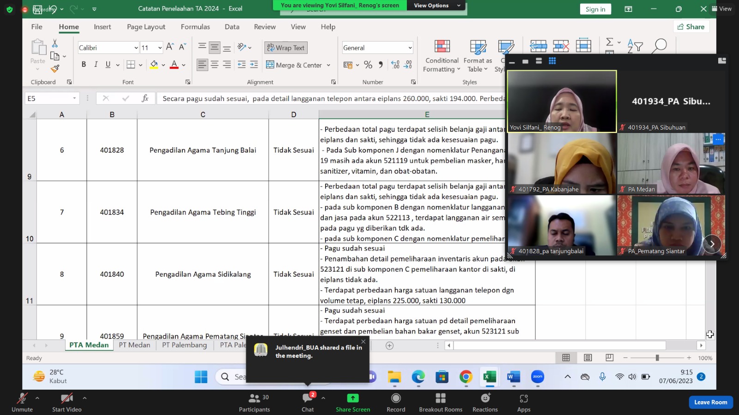739x415 pixels.
Task: Click the Leave Room button
Action: (710, 402)
